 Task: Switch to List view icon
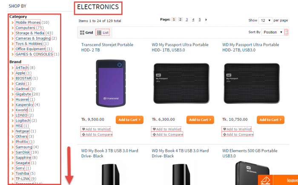(99, 32)
